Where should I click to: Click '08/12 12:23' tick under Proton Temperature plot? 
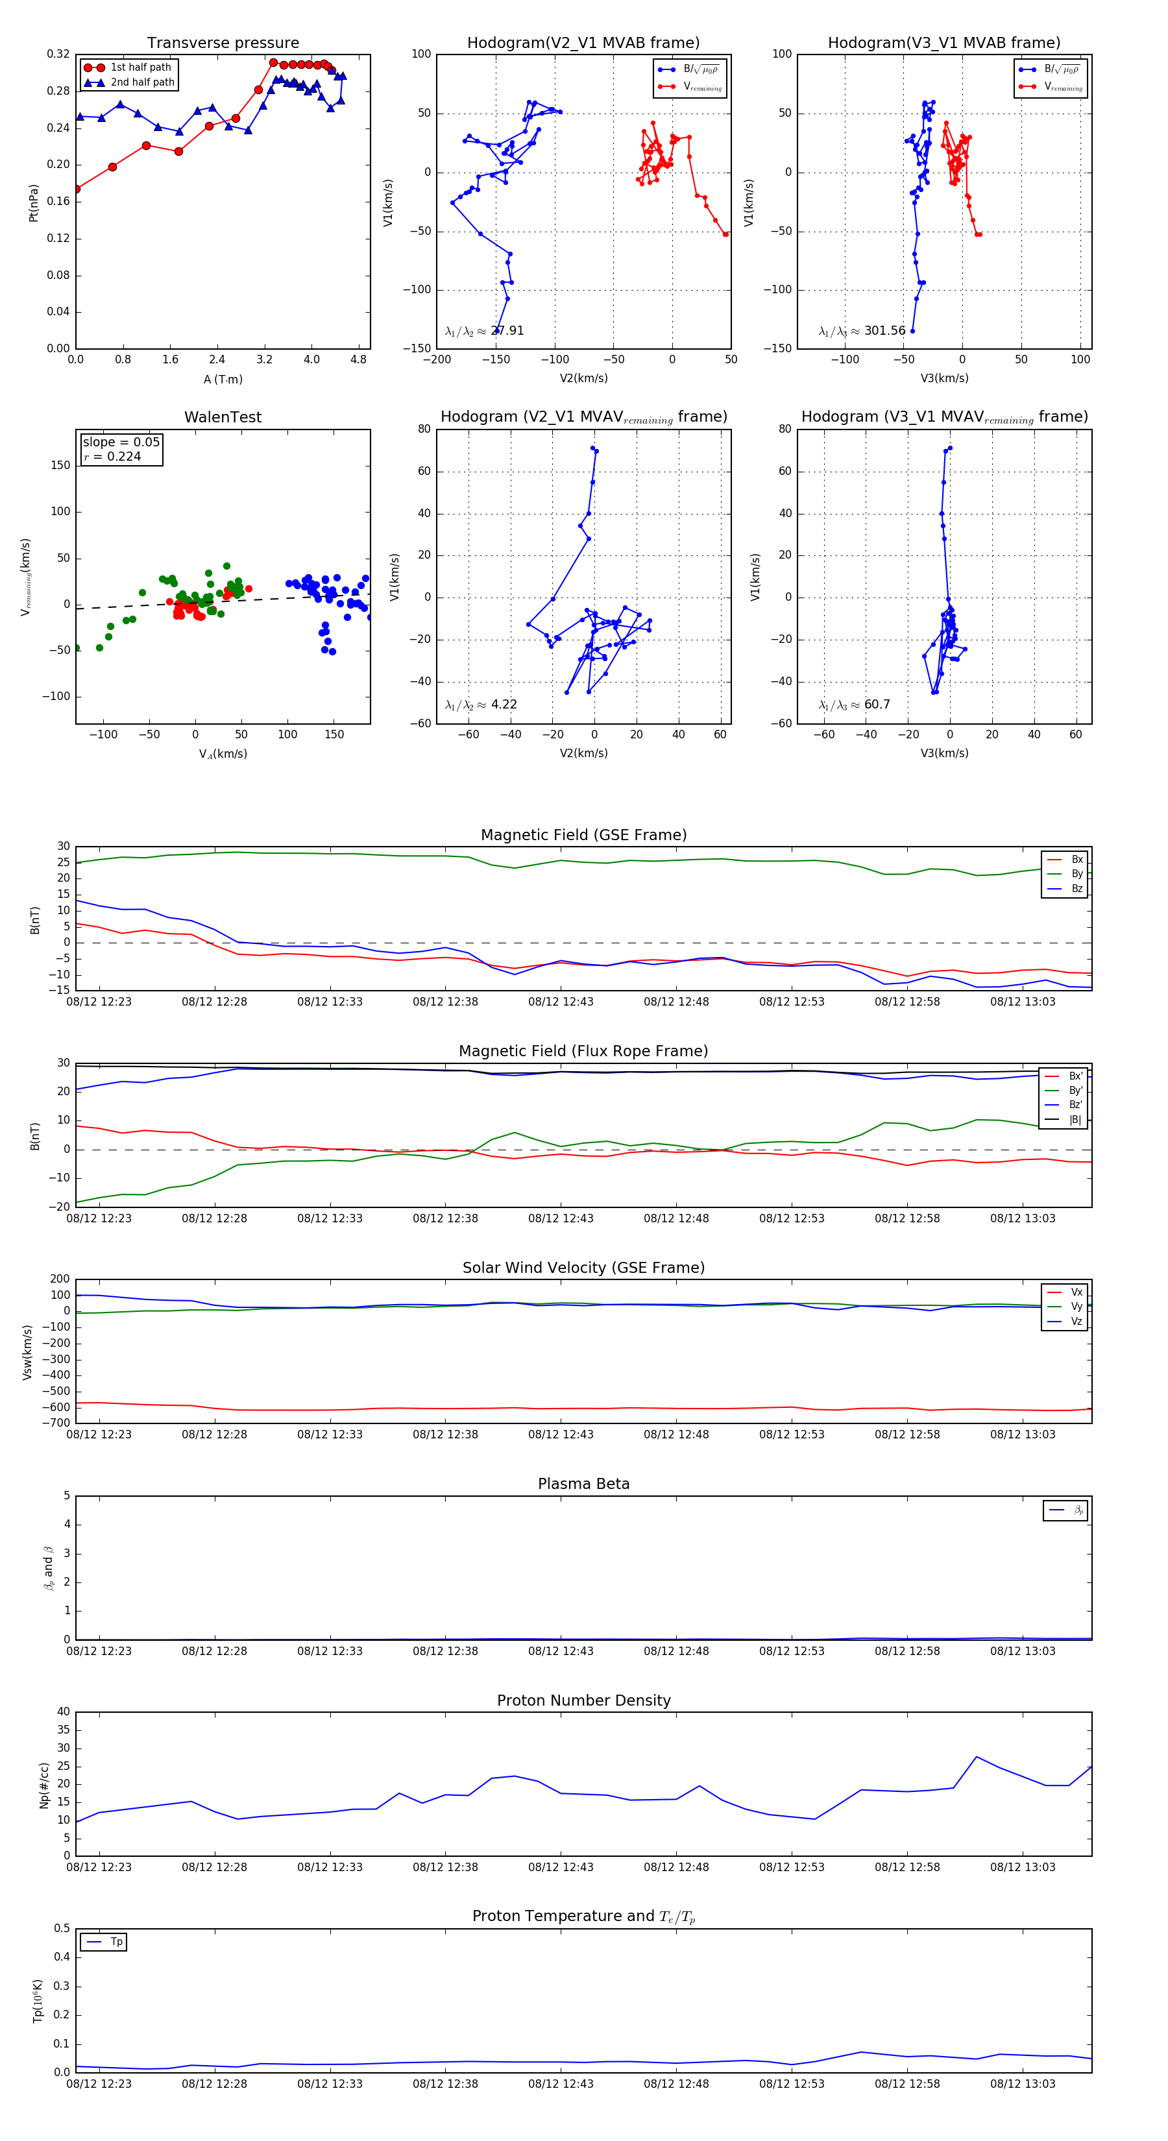pos(99,2084)
